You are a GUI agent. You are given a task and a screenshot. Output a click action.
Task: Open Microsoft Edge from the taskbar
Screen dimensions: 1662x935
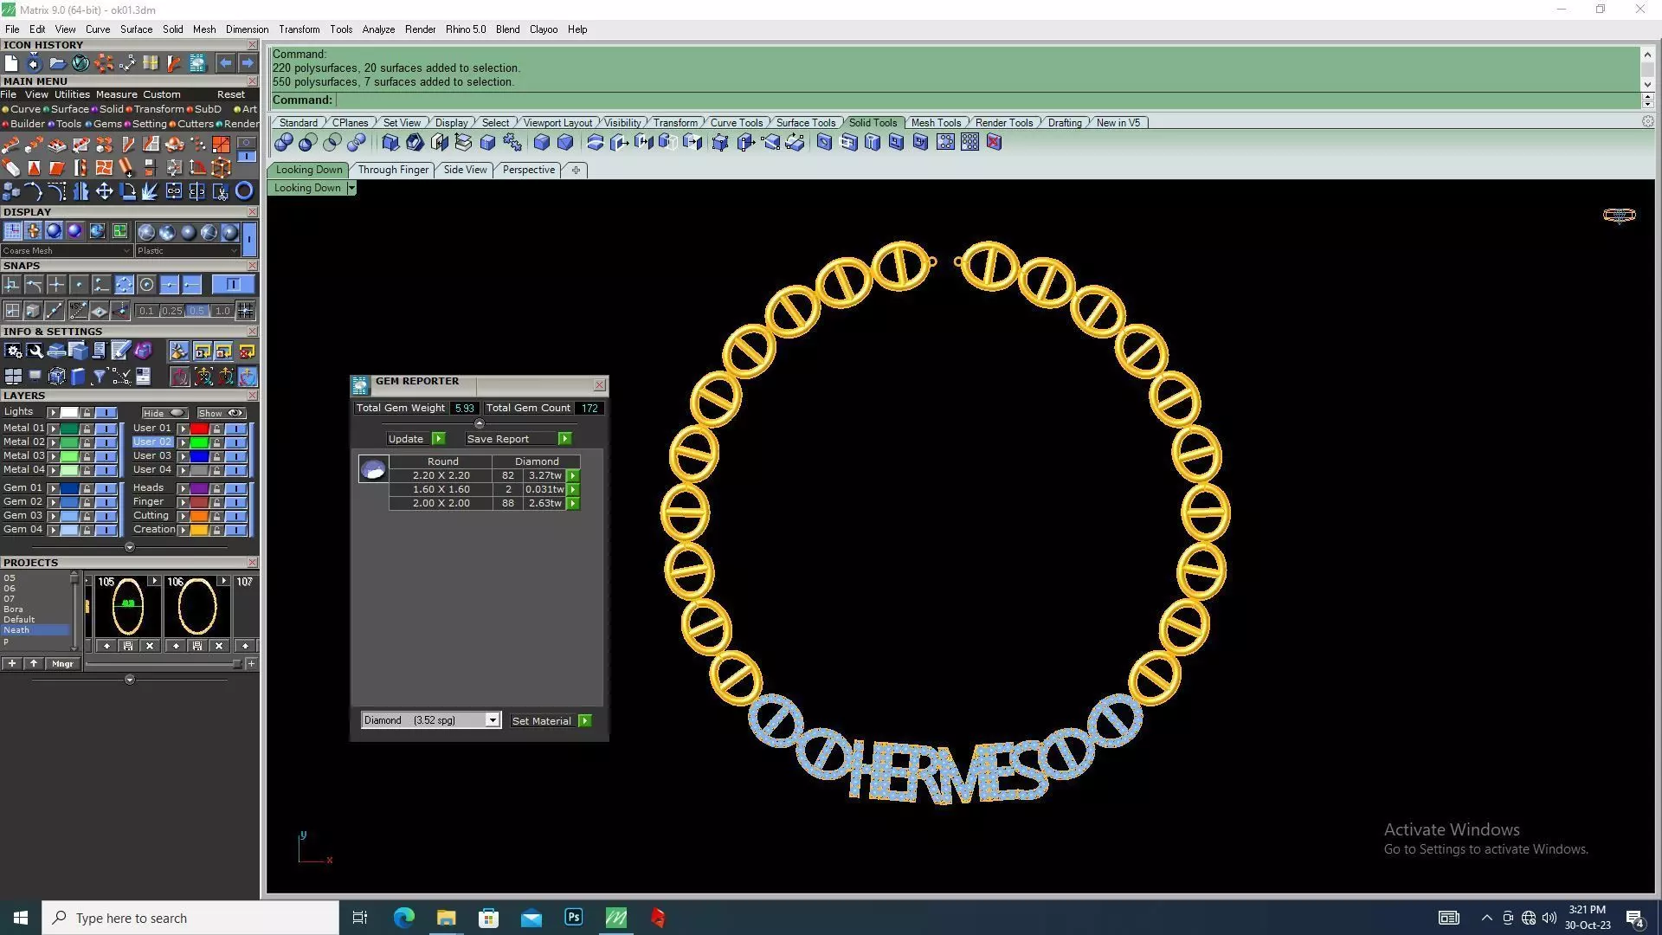click(403, 918)
